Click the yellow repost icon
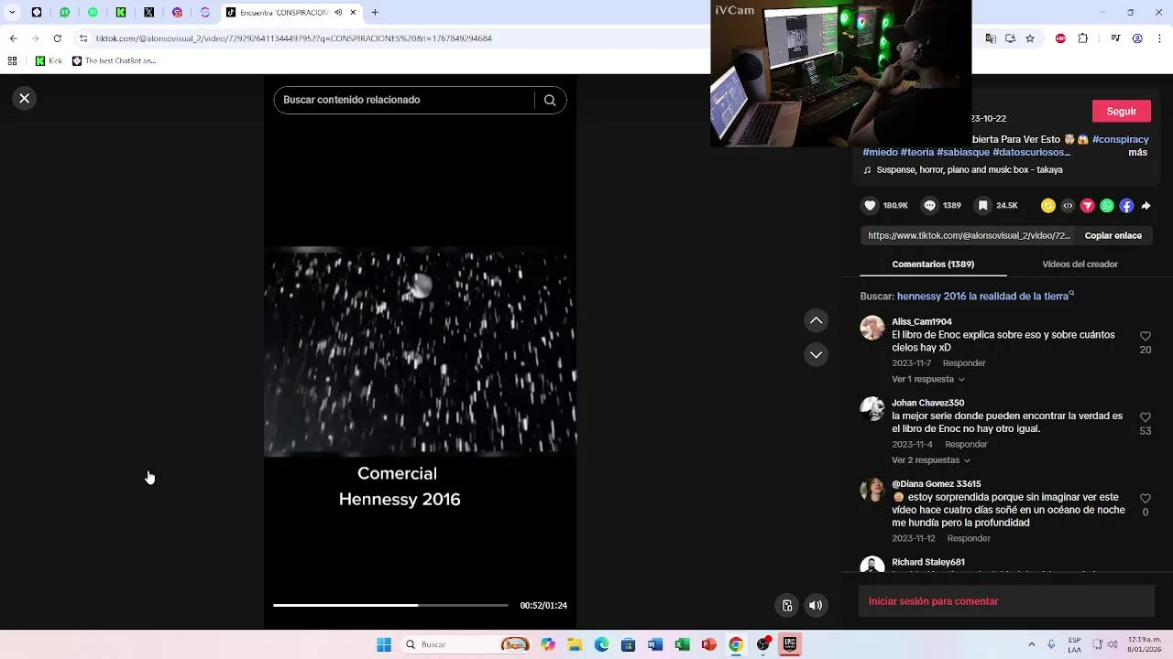The image size is (1173, 659). [x=1048, y=206]
